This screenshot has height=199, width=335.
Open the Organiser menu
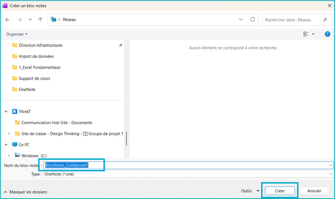(x=17, y=34)
